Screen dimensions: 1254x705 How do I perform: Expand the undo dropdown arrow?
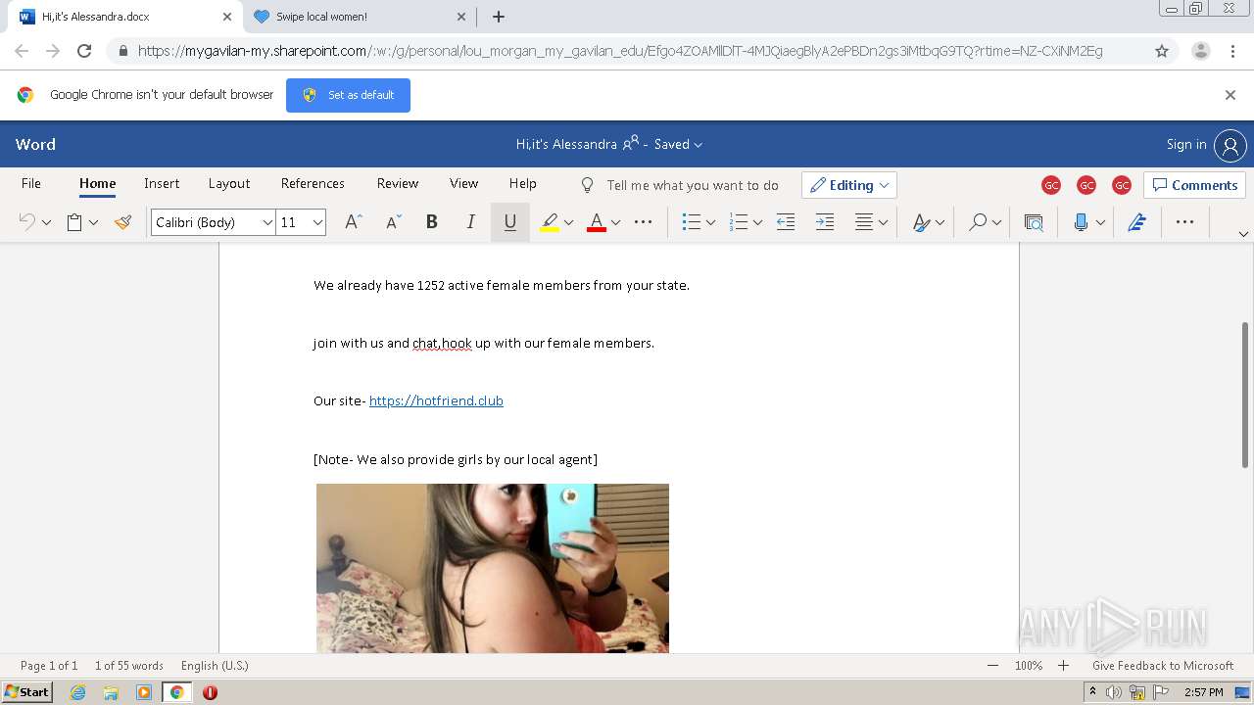click(46, 222)
